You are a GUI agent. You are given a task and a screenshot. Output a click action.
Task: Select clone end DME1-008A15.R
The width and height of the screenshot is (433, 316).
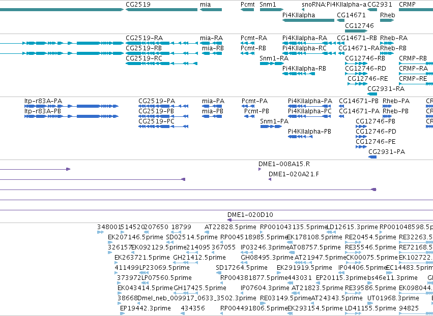[260, 169]
